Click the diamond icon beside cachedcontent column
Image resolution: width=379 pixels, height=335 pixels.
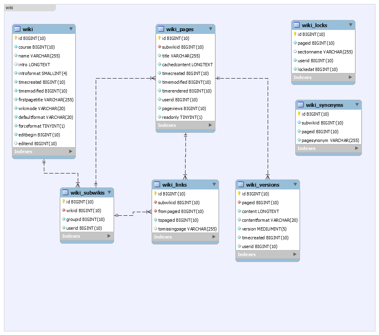(160, 65)
